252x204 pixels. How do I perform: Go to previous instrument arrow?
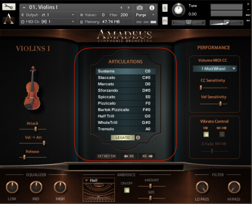point(121,8)
